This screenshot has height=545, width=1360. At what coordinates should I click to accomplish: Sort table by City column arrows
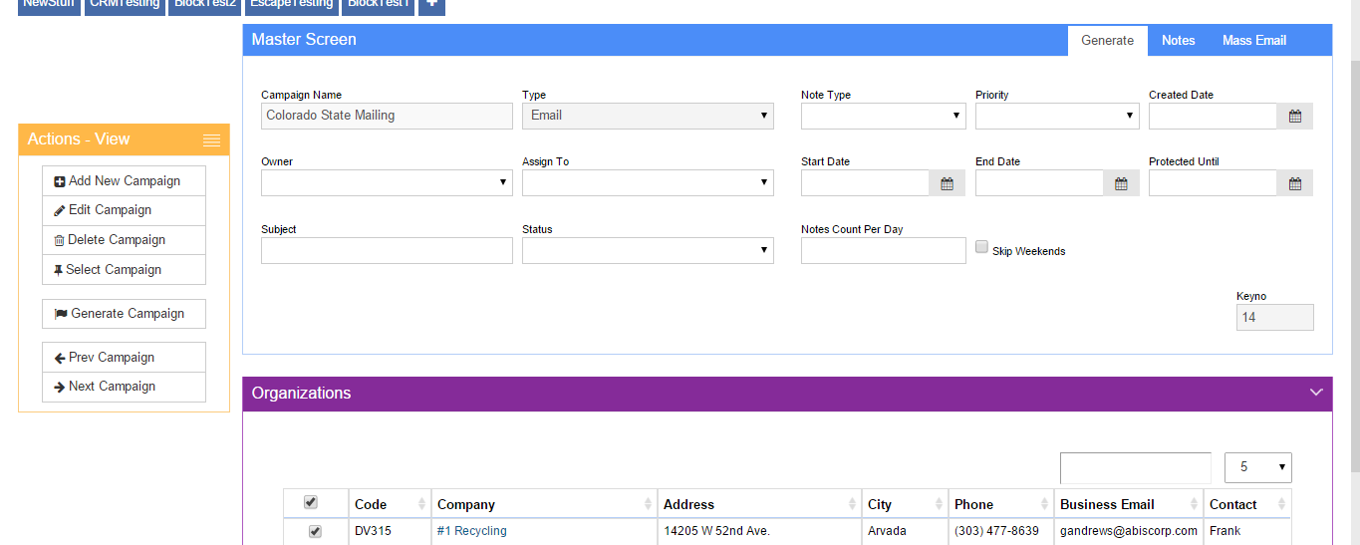coord(937,504)
